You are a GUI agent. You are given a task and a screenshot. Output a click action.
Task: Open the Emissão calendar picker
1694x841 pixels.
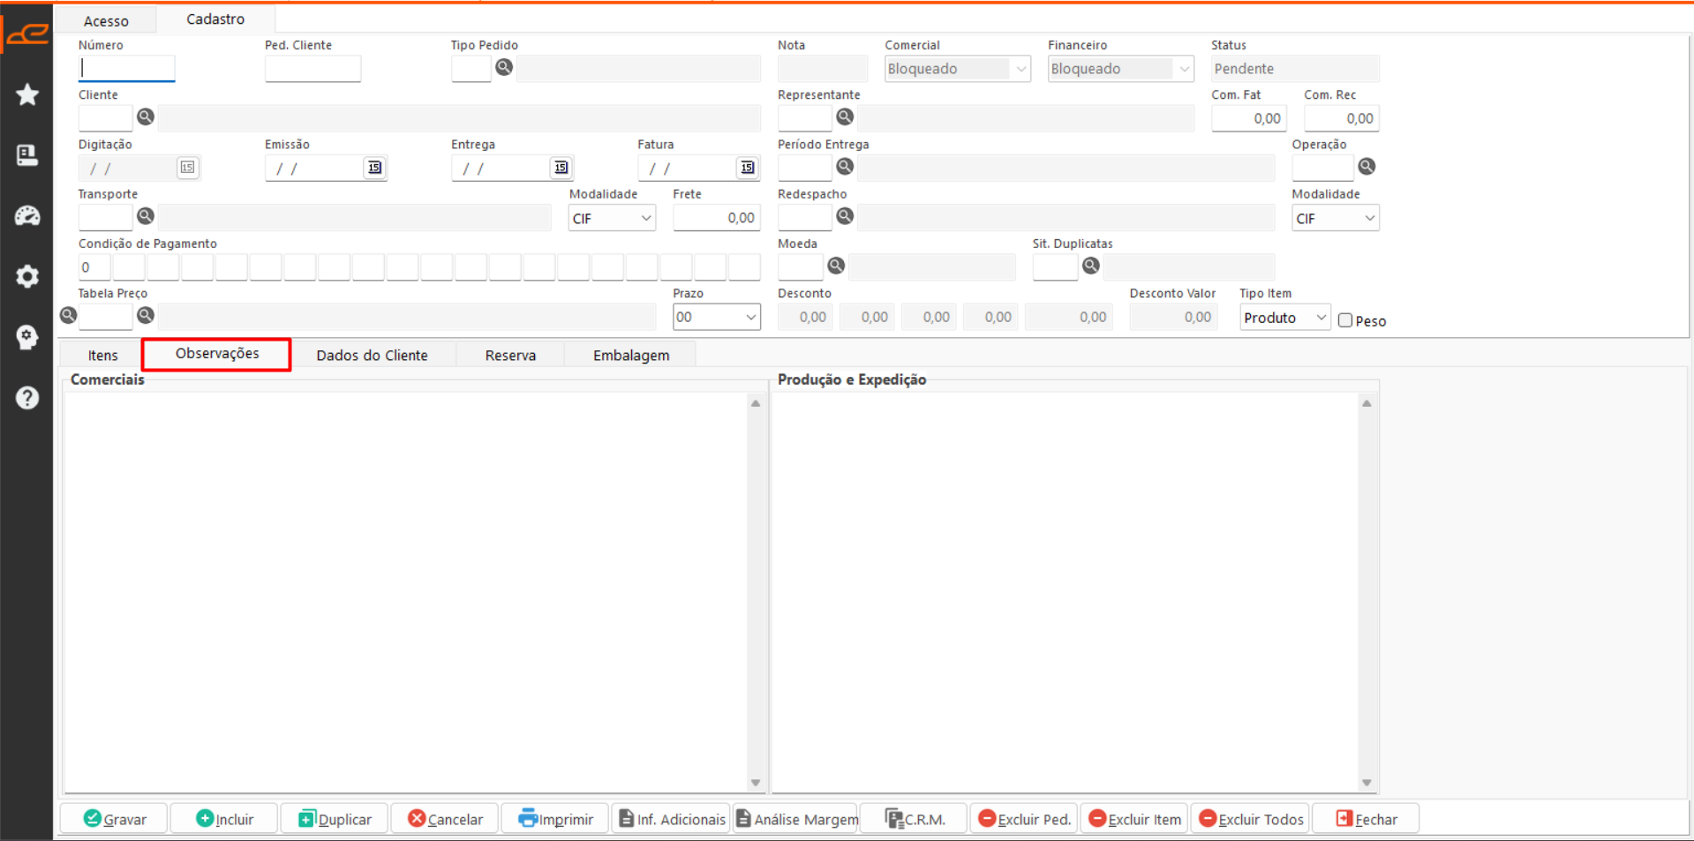374,167
